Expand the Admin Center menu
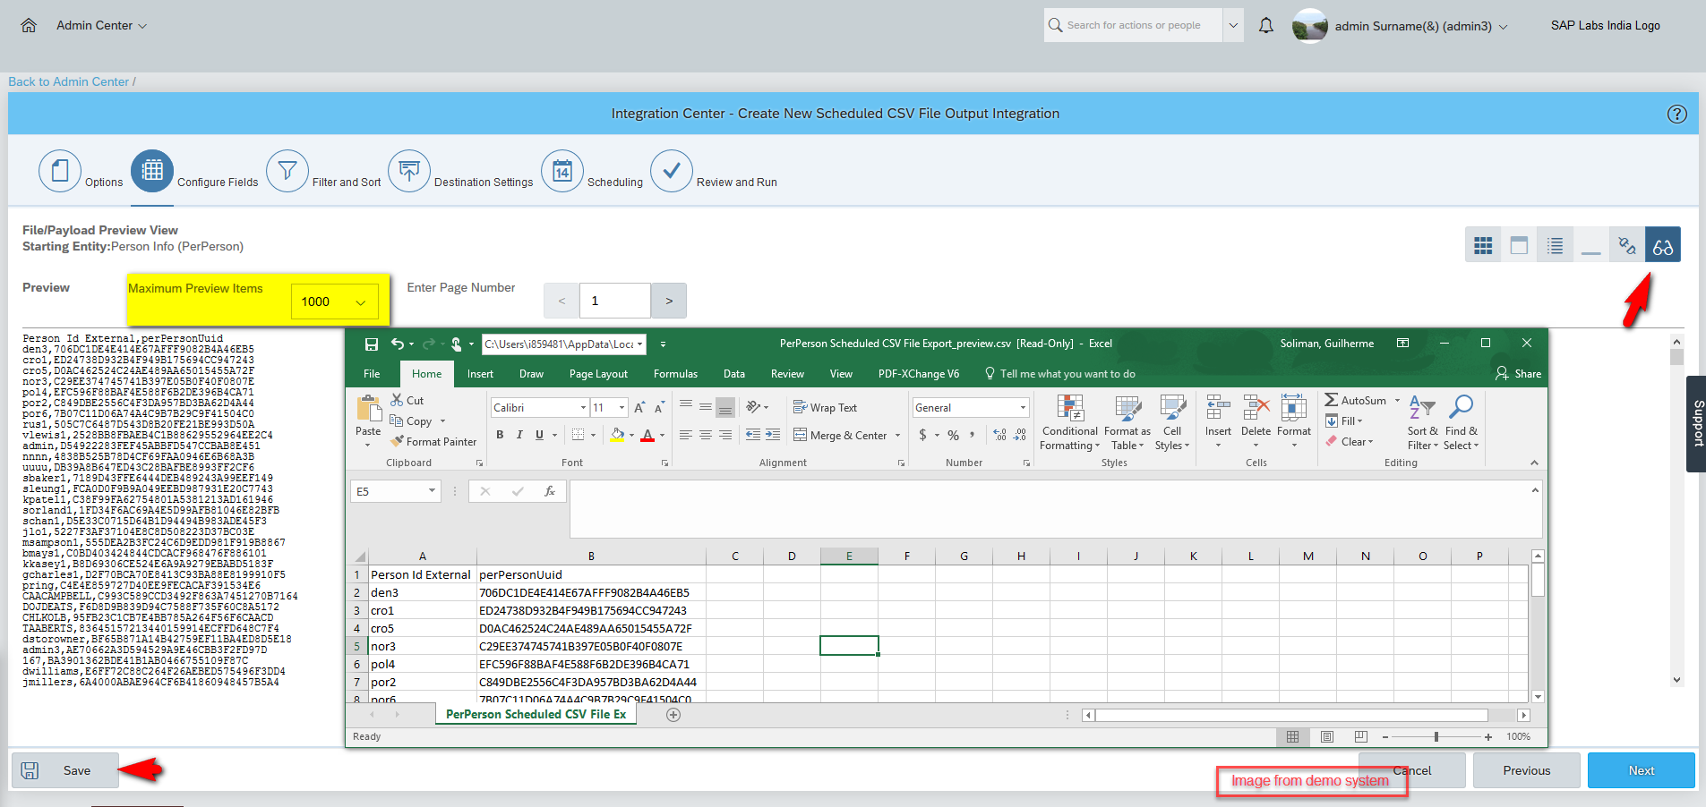The width and height of the screenshot is (1706, 807). point(101,25)
